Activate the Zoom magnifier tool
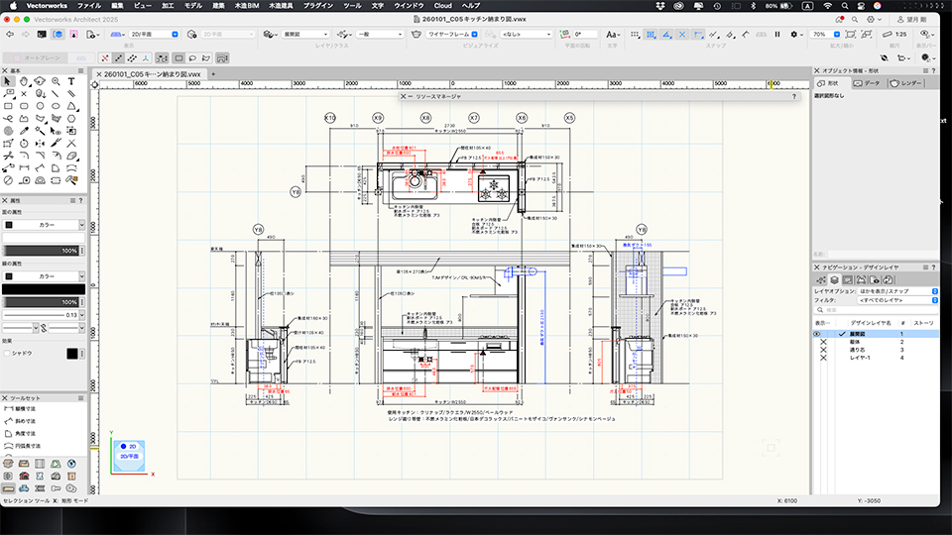This screenshot has width=952, height=535. [x=56, y=81]
